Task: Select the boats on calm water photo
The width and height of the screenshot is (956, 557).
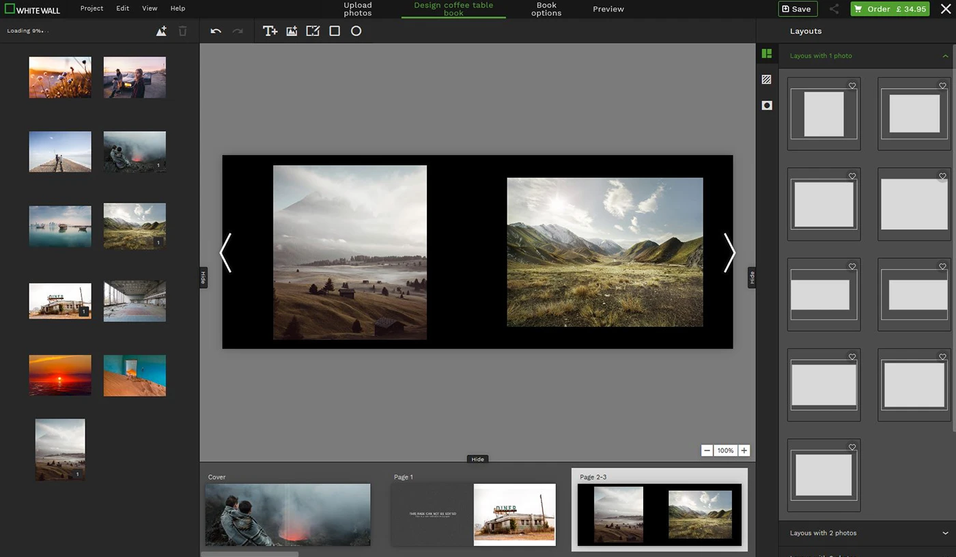Action: [60, 227]
